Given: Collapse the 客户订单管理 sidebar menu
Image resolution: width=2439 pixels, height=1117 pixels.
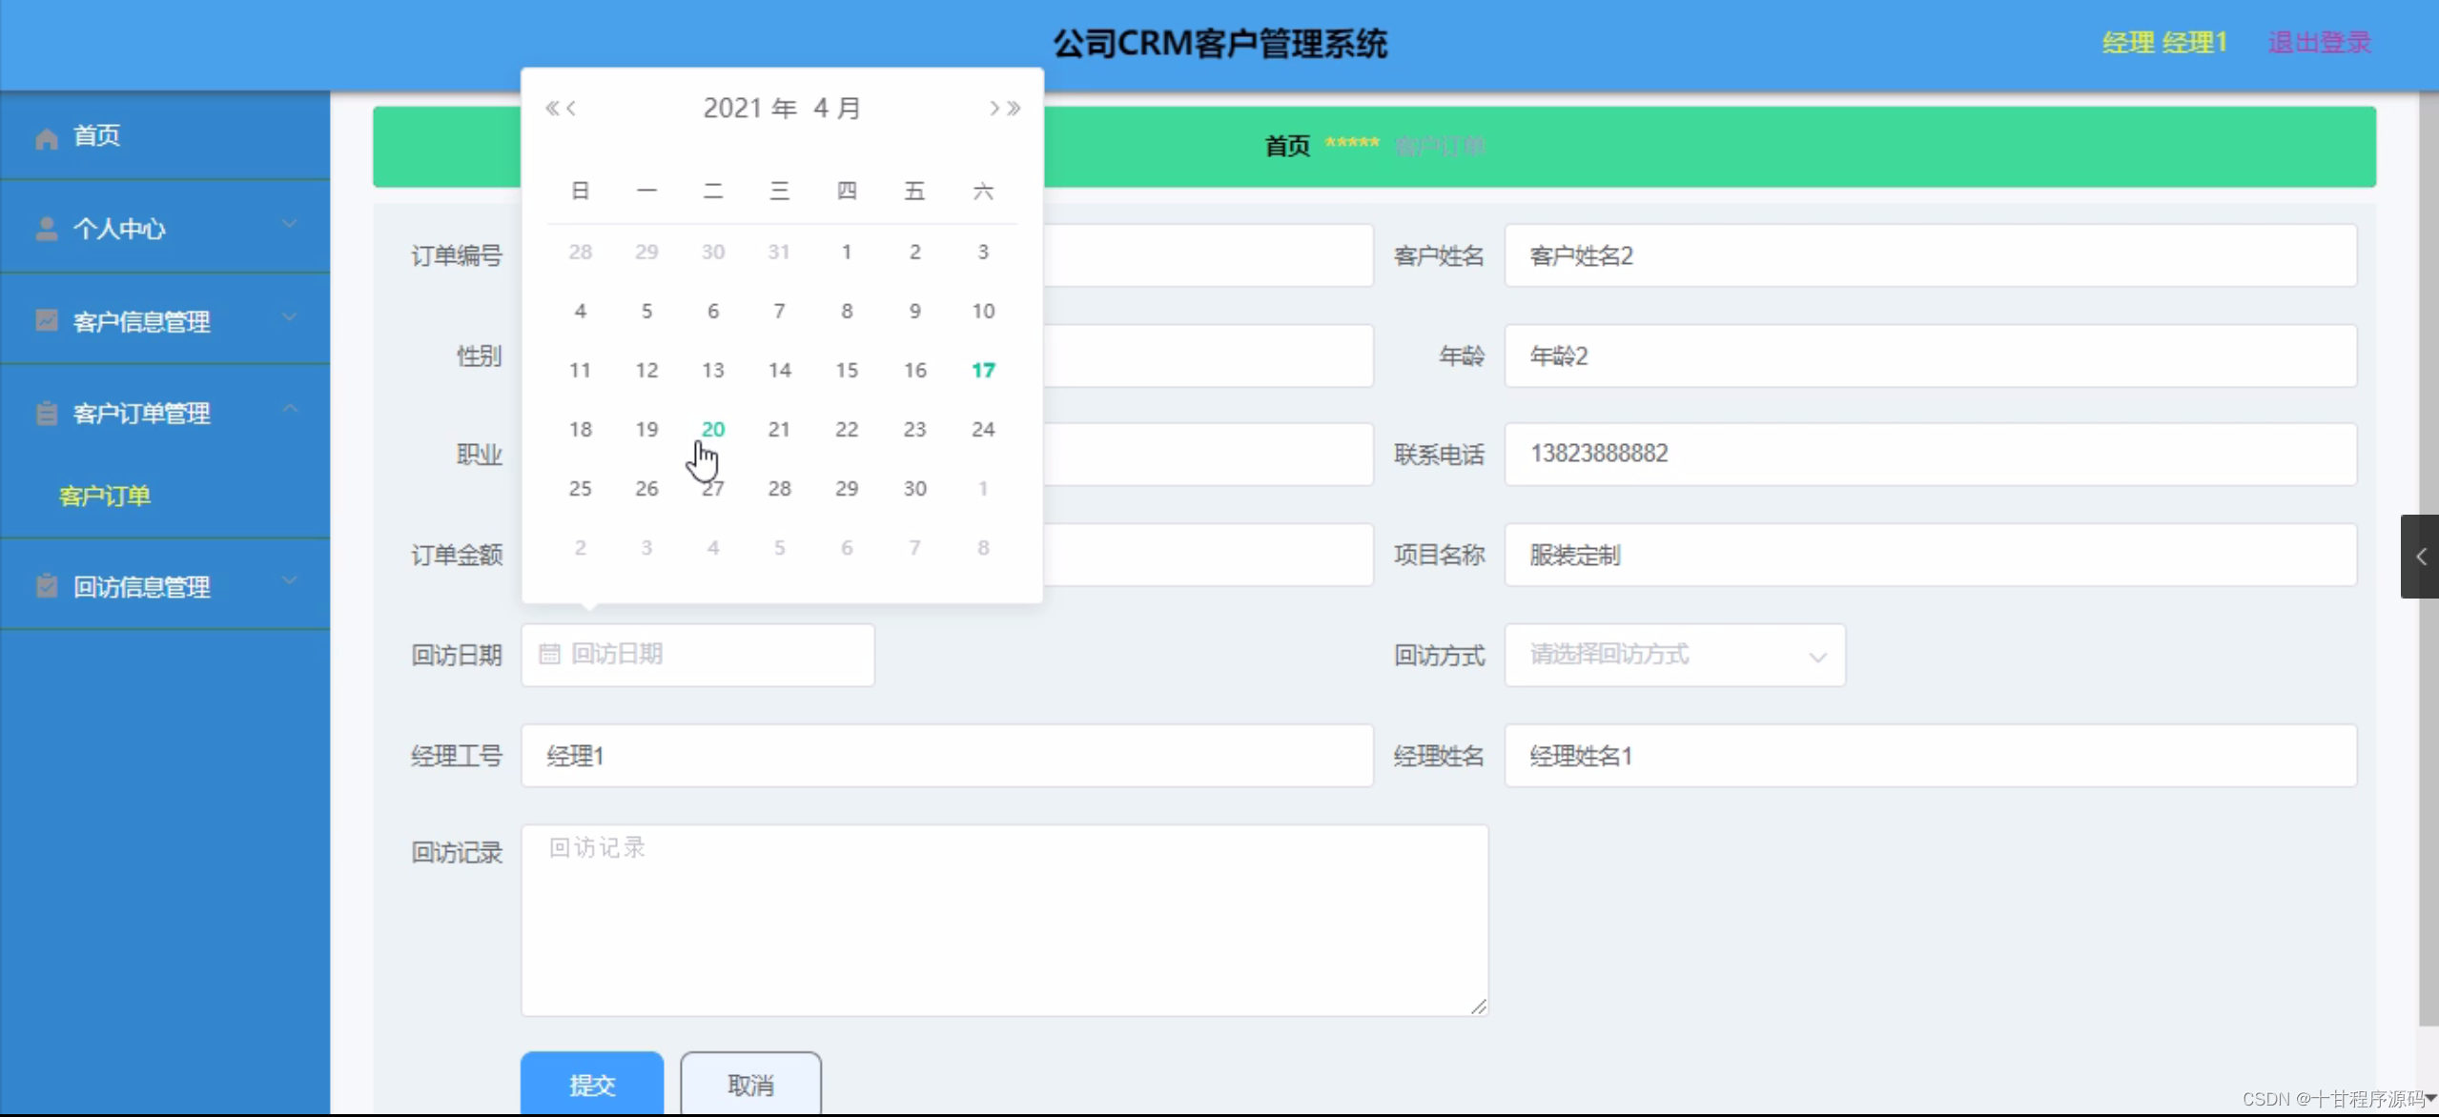Looking at the screenshot, I should 291,410.
